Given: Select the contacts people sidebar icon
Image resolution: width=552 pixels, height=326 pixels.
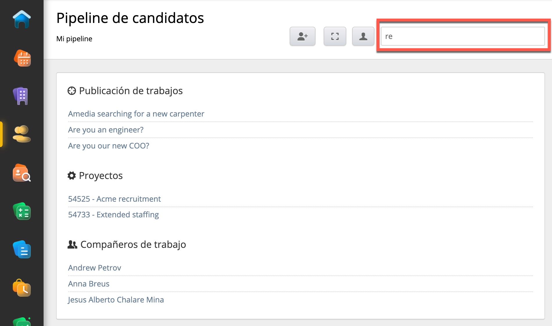Looking at the screenshot, I should coord(21,134).
